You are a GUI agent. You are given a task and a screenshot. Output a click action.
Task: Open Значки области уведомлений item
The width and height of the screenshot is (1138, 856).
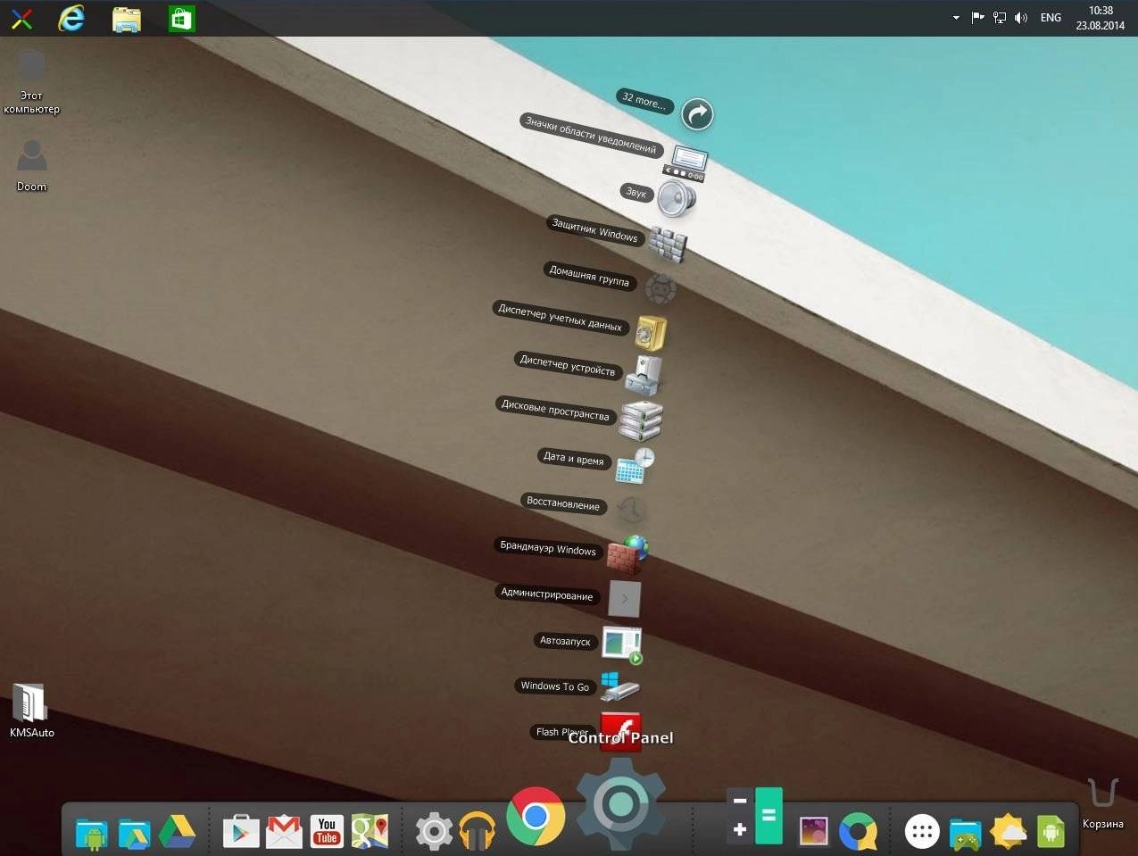pos(685,162)
